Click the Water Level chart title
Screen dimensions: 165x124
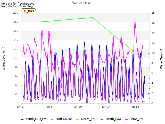pos(82,3)
